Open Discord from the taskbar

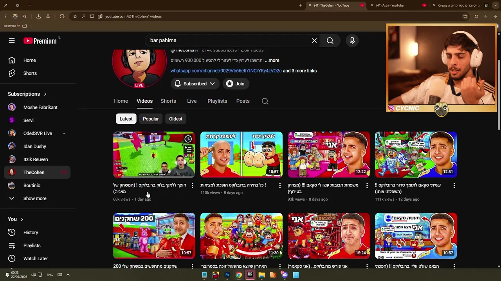pos(285,275)
